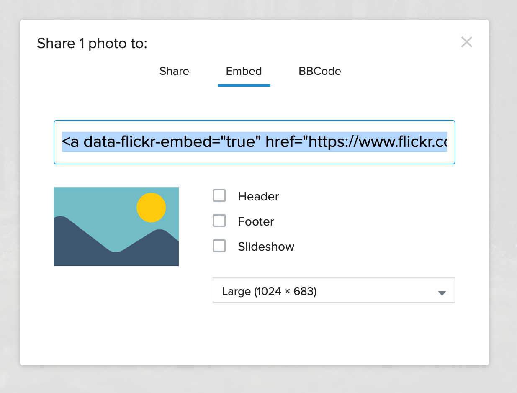Click the "Footer" option label
The width and height of the screenshot is (517, 393).
(x=256, y=221)
